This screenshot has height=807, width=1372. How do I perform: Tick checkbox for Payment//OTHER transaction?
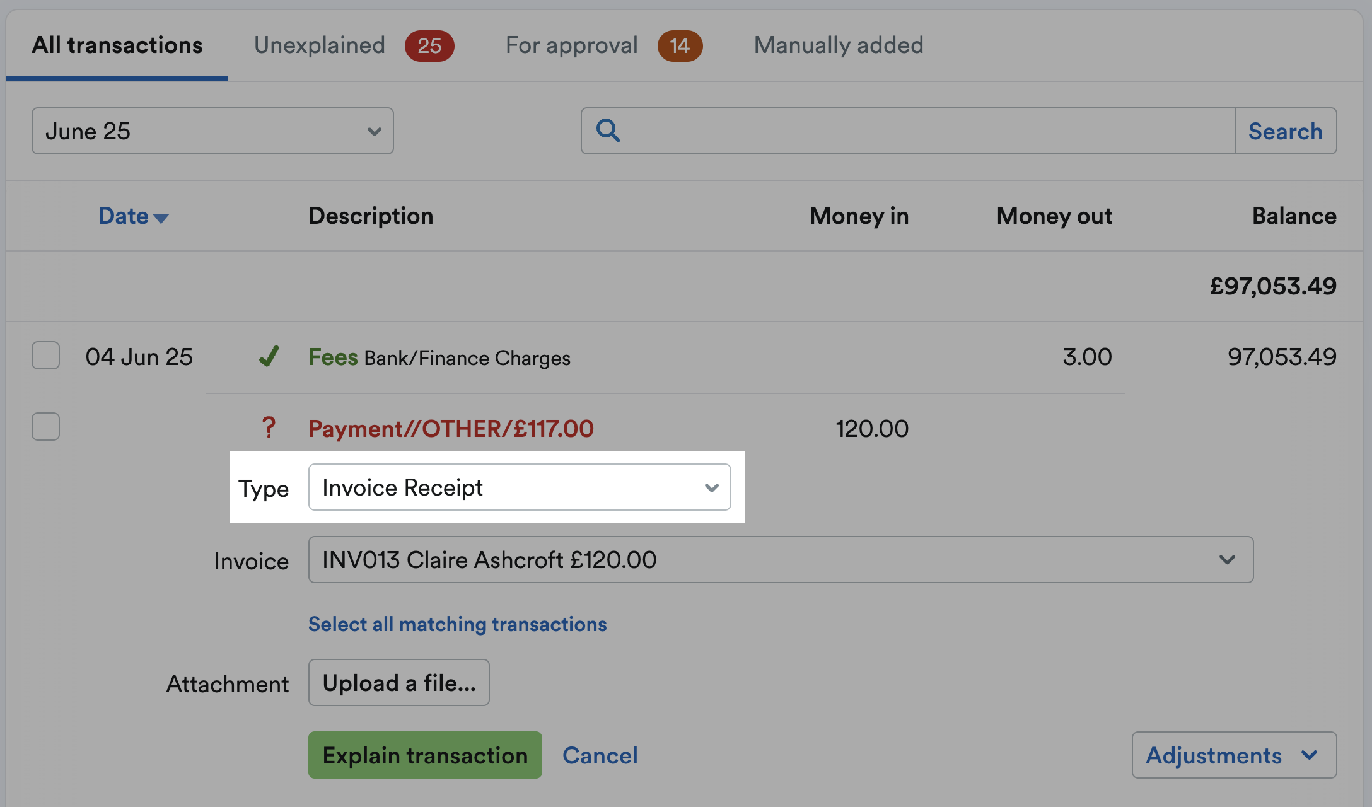click(46, 427)
